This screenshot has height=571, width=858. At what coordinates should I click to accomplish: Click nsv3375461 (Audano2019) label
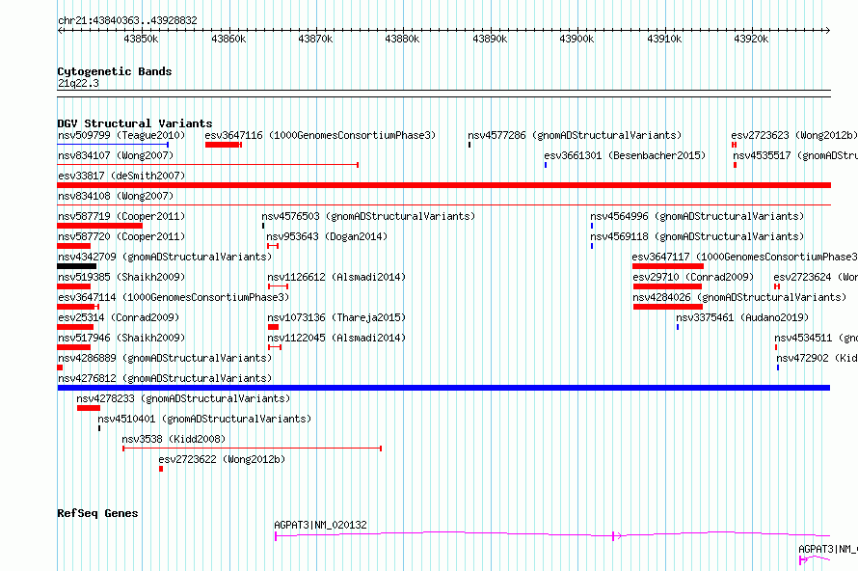click(x=742, y=317)
